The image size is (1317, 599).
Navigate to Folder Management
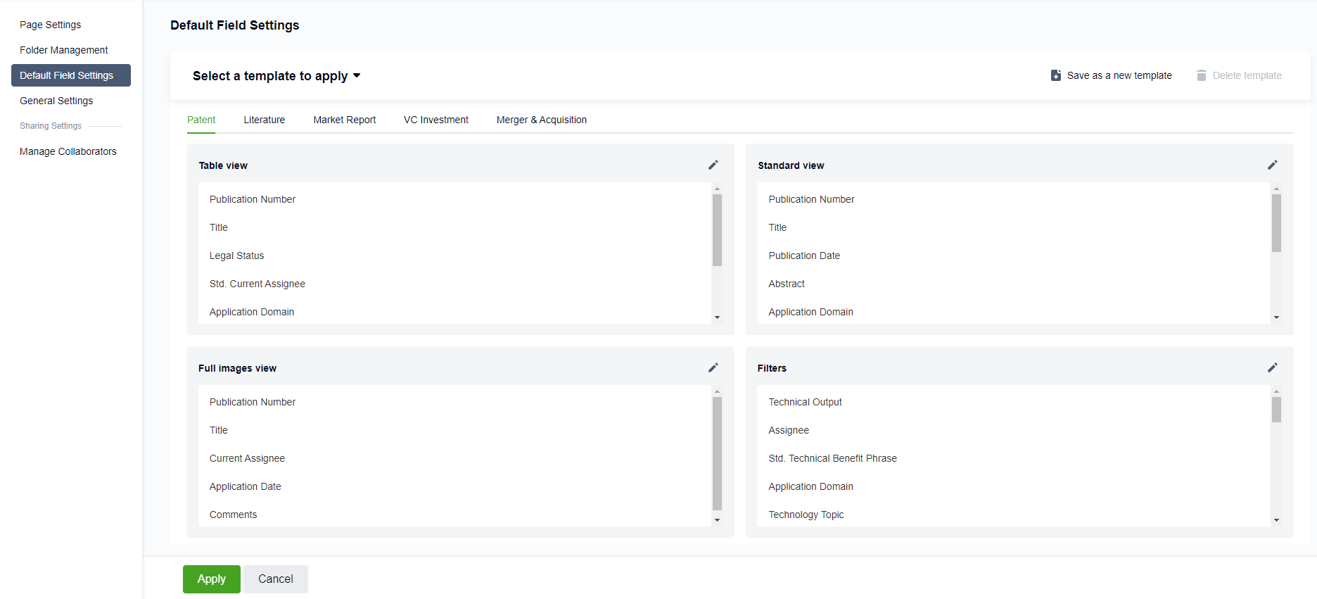click(63, 50)
